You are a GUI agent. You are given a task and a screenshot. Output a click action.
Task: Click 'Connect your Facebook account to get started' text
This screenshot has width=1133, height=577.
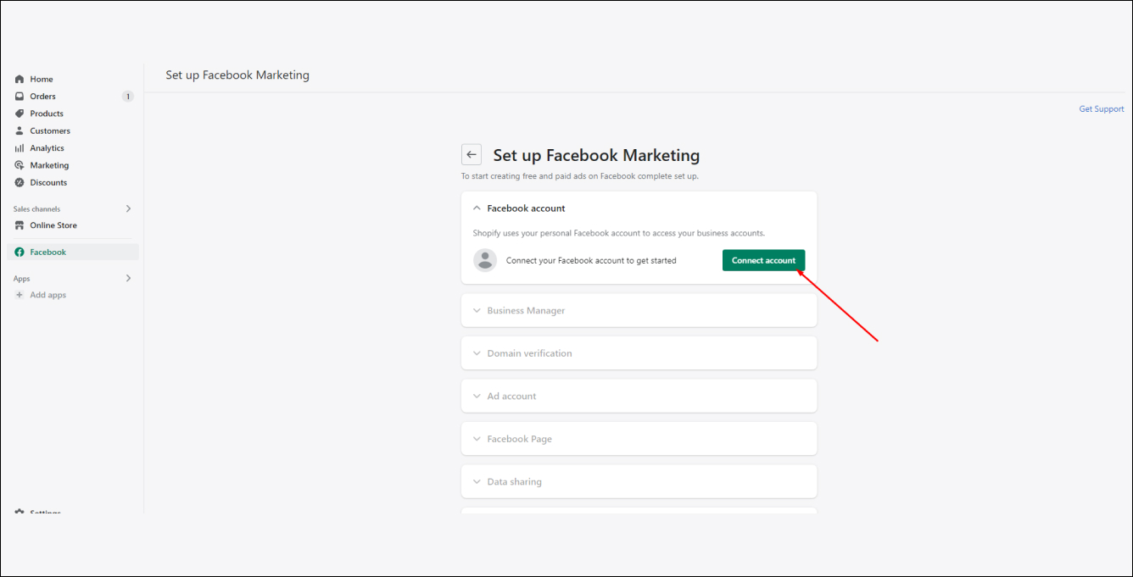pyautogui.click(x=591, y=260)
